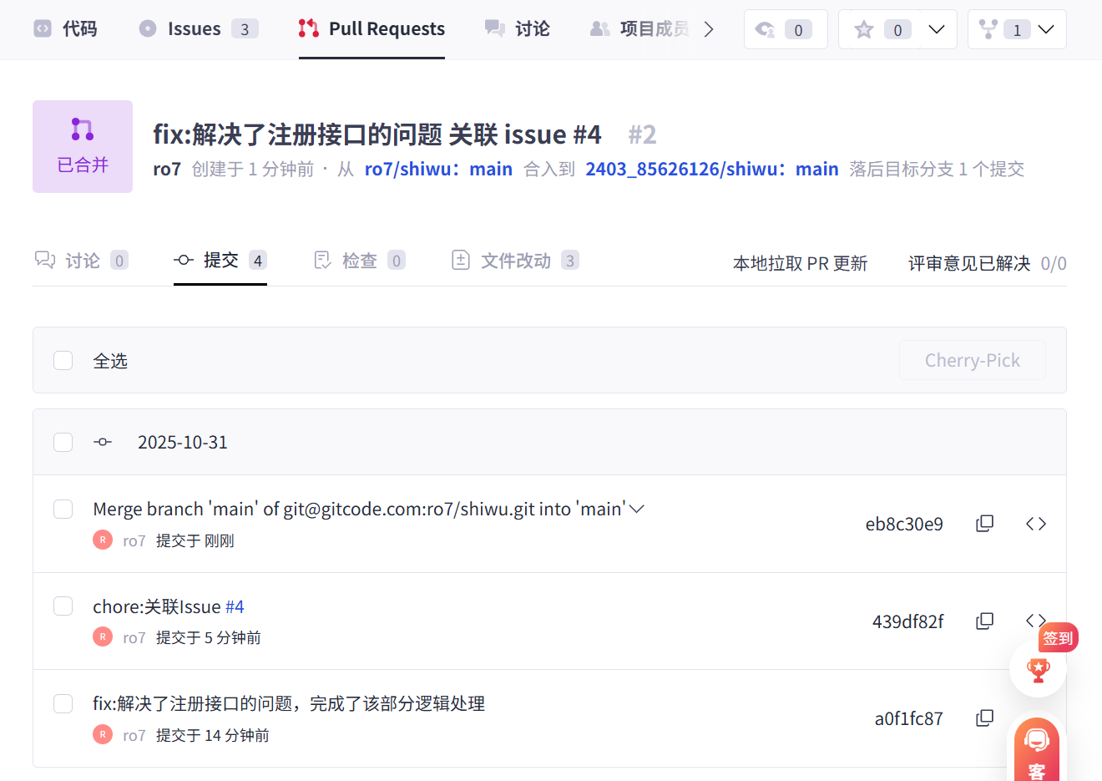Switch to the 检查 checks sub-tab
The width and height of the screenshot is (1102, 781).
[359, 261]
